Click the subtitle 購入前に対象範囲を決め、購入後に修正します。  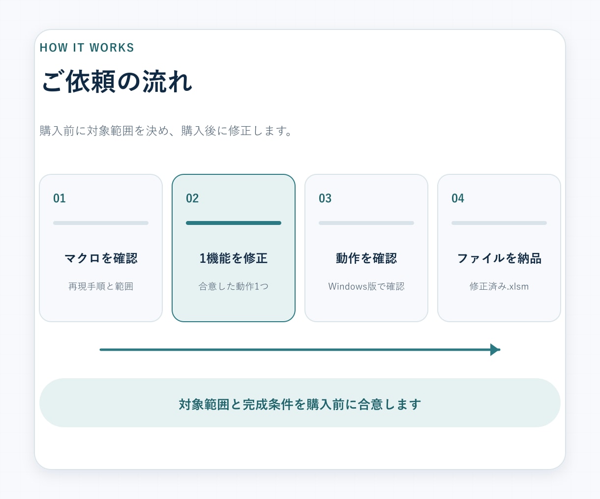(x=167, y=131)
